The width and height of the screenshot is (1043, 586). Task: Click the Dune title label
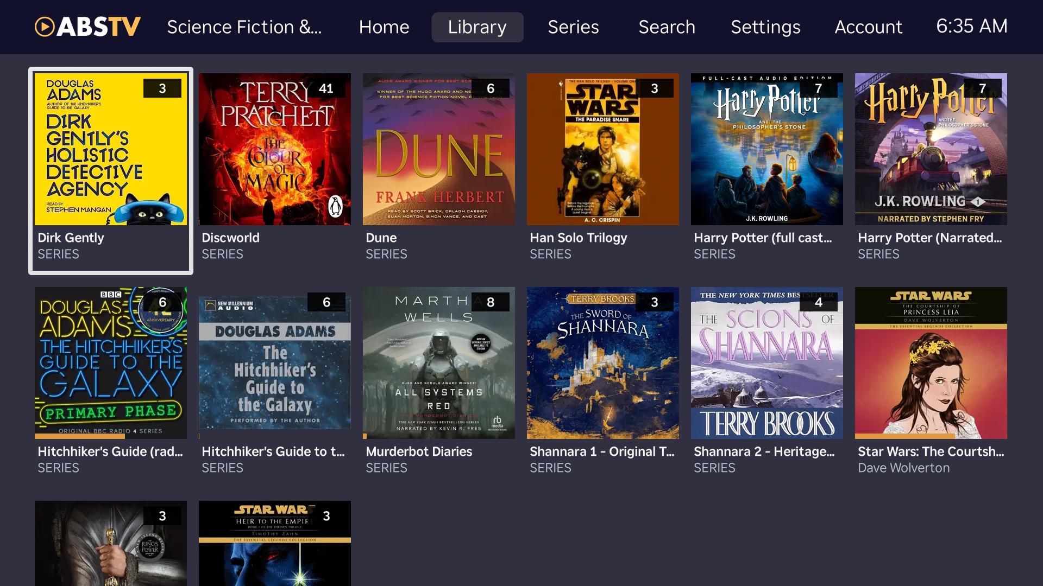point(381,238)
